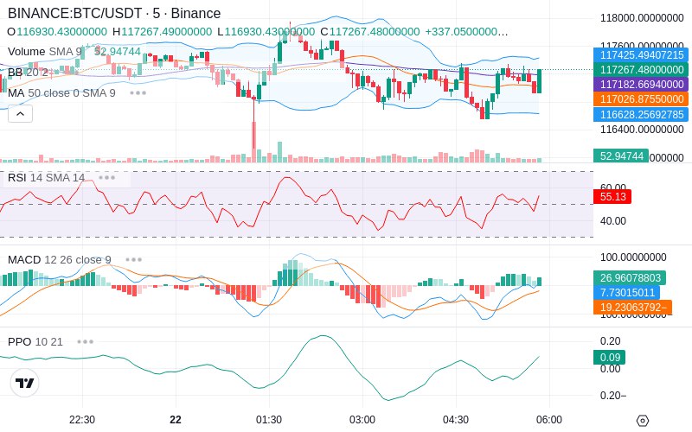Click the 118000.00000000 price axis label
The image size is (692, 432).
(642, 18)
